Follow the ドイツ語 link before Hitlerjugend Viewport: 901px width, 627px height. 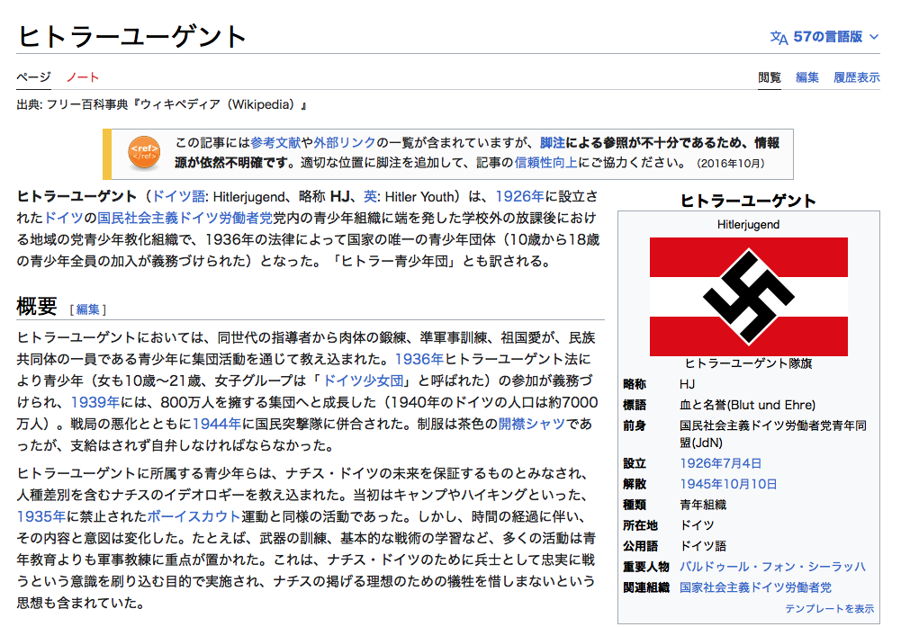[x=179, y=197]
